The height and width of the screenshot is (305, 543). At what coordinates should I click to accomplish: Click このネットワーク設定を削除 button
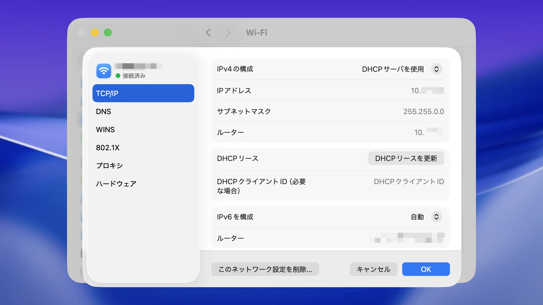[265, 269]
